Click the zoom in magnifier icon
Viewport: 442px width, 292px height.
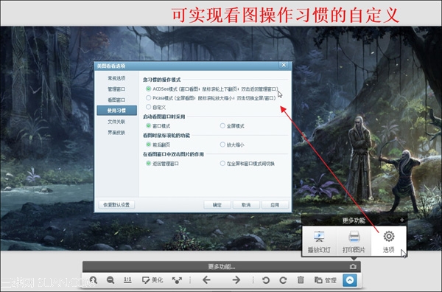tap(94, 280)
